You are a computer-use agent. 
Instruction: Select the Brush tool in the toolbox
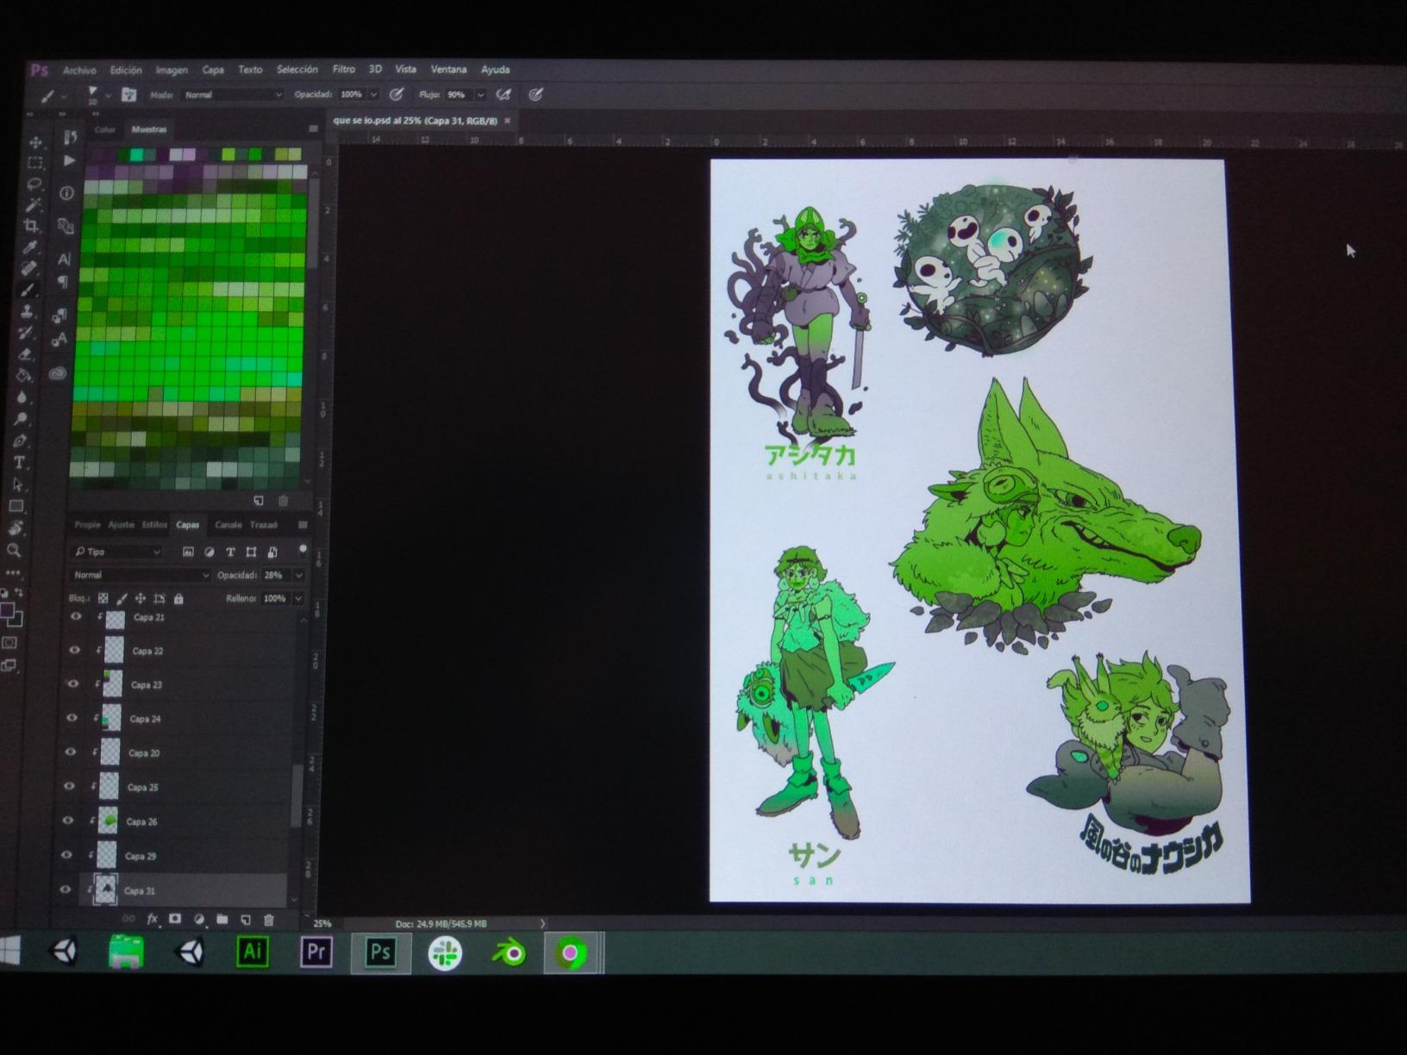(28, 290)
